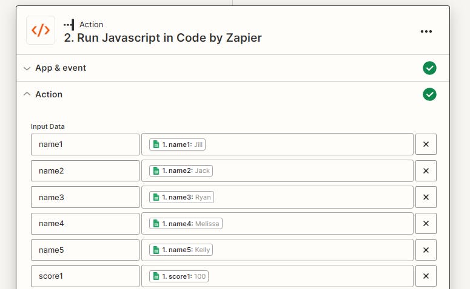
Task: Click the Google Sheets icon in score1 pill
Action: click(x=156, y=276)
